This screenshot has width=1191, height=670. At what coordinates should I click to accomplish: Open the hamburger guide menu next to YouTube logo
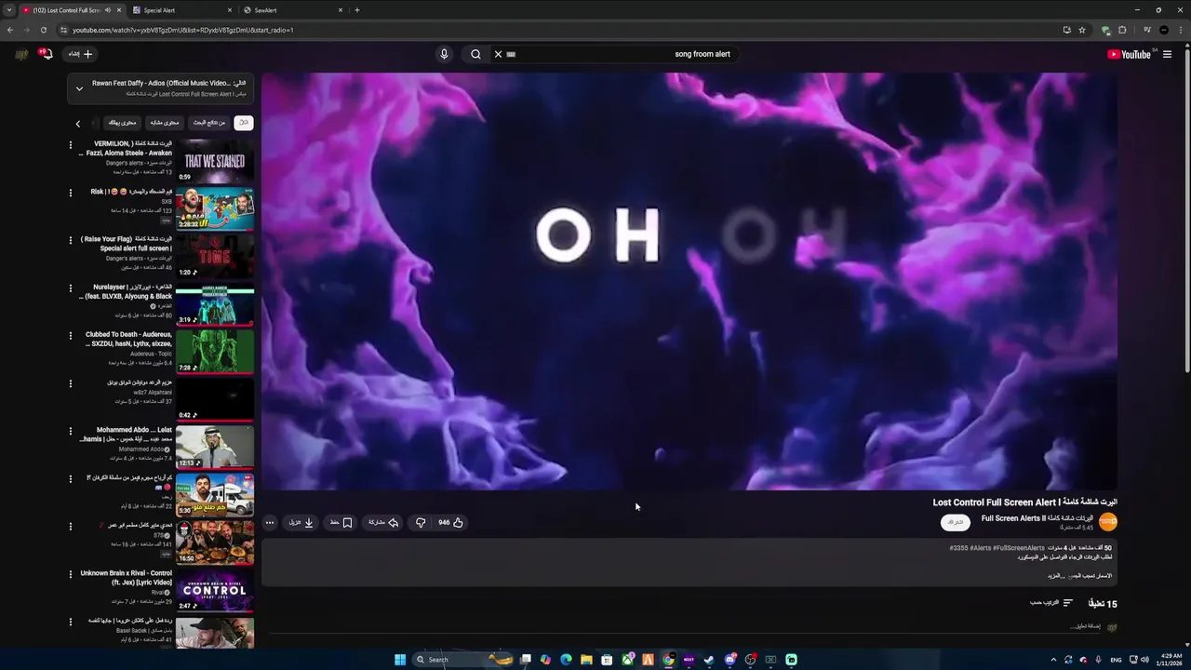click(1167, 54)
